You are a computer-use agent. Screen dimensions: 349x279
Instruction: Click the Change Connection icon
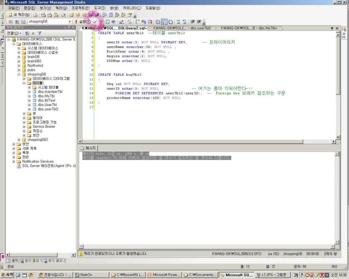23,21
